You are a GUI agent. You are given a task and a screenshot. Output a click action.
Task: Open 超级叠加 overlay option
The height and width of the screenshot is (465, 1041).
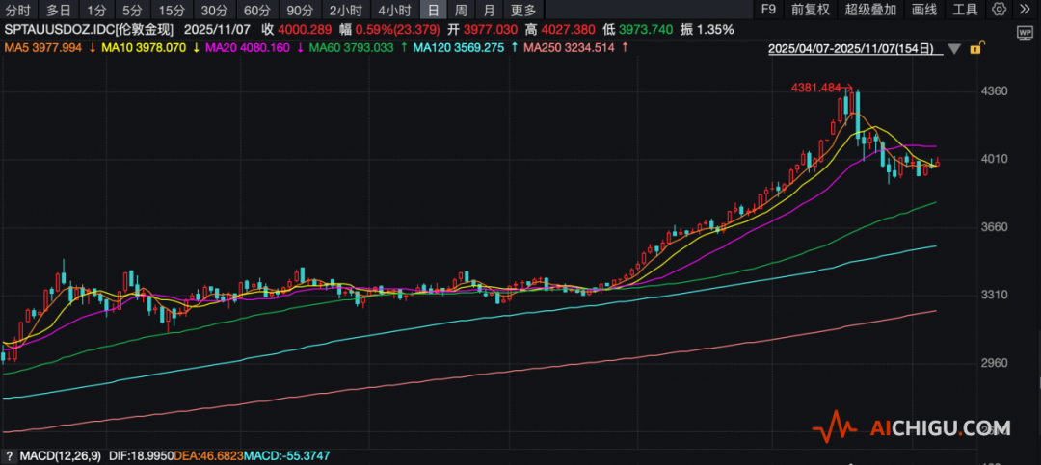click(870, 11)
